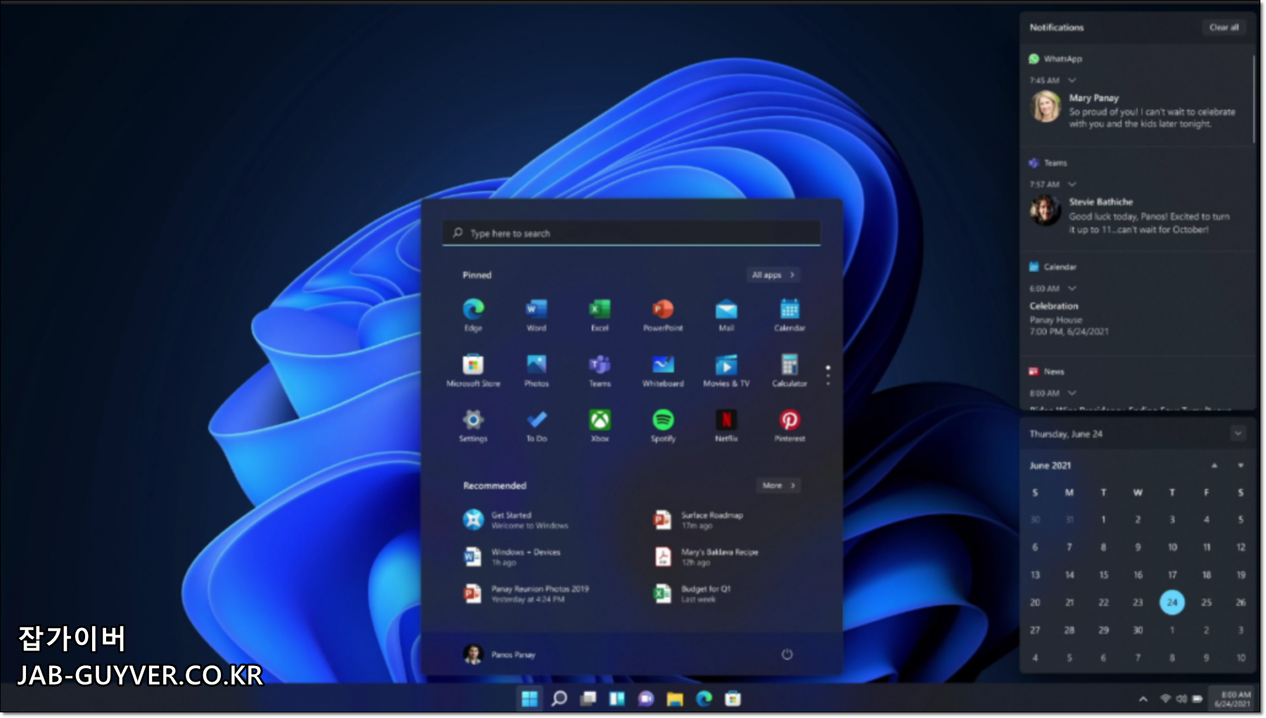The width and height of the screenshot is (1266, 718).
Task: Open Chat icon on taskbar
Action: [x=646, y=698]
